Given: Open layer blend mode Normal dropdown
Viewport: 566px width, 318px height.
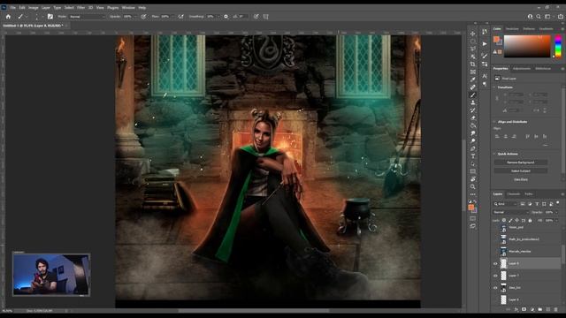Looking at the screenshot, I should [510, 212].
